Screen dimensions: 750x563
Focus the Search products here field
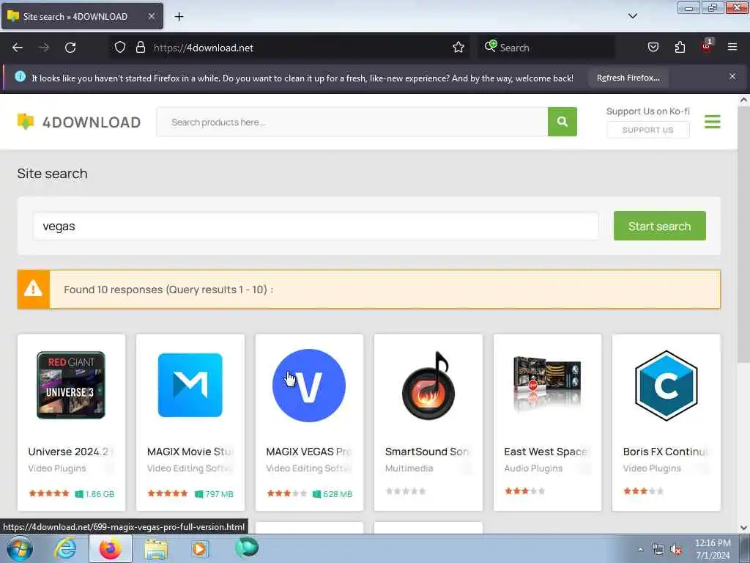[x=352, y=122]
